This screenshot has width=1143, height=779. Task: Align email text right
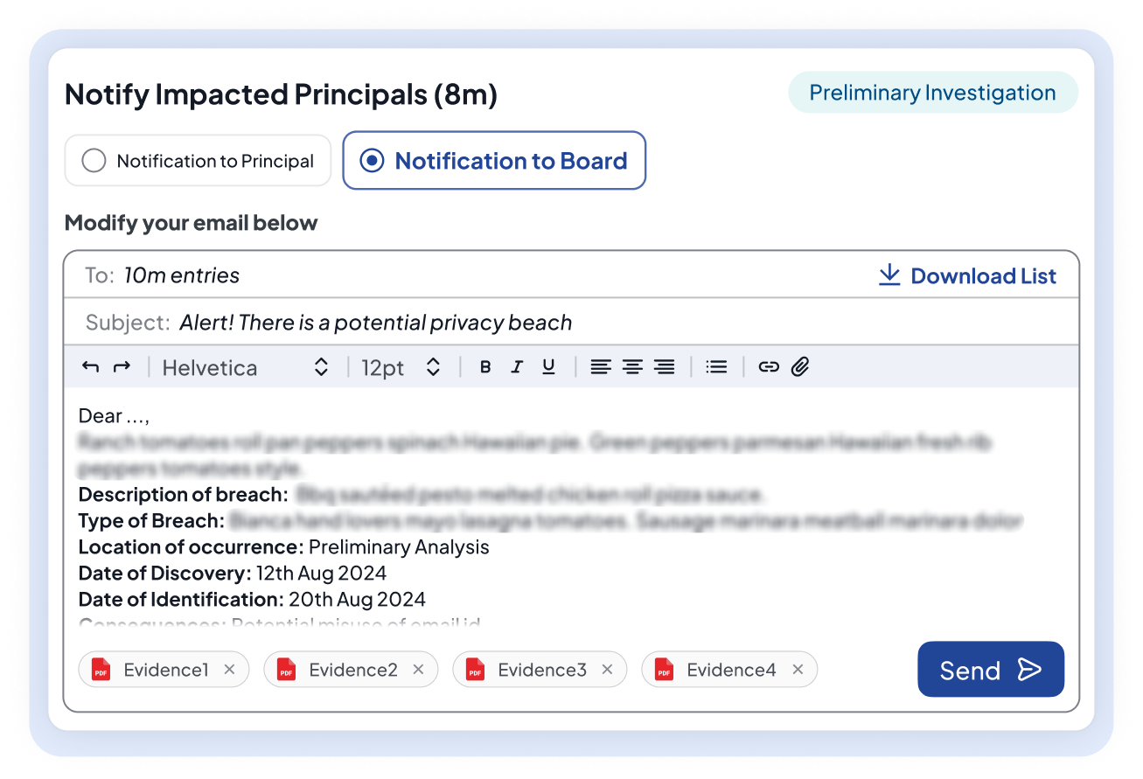(665, 367)
